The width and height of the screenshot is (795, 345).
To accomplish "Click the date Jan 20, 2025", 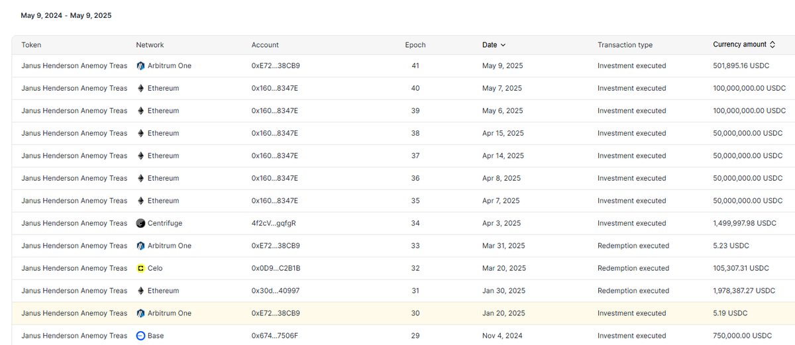I will pos(503,314).
